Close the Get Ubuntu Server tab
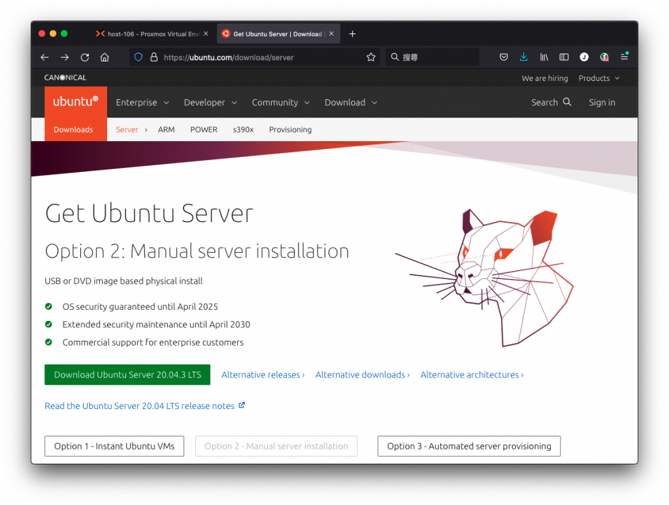Screen dimensions: 669x505 point(331,34)
